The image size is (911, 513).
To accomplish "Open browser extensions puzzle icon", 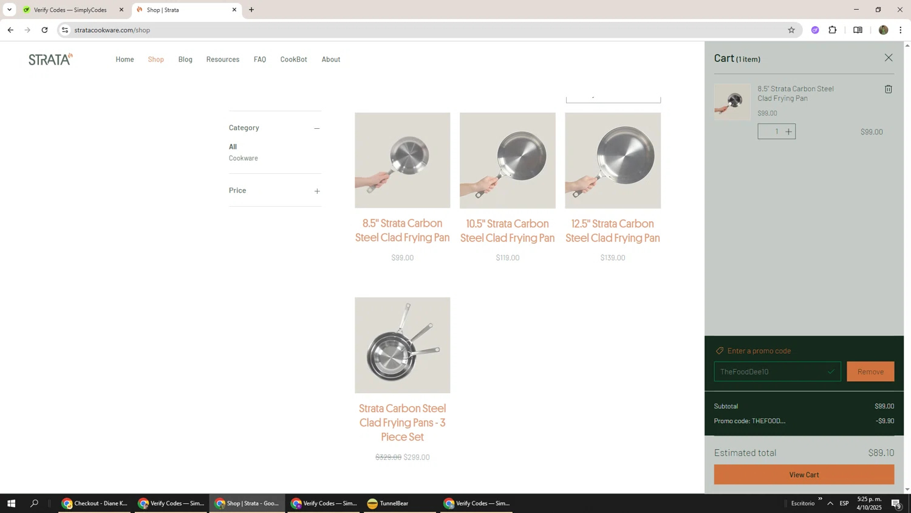I will point(832,30).
